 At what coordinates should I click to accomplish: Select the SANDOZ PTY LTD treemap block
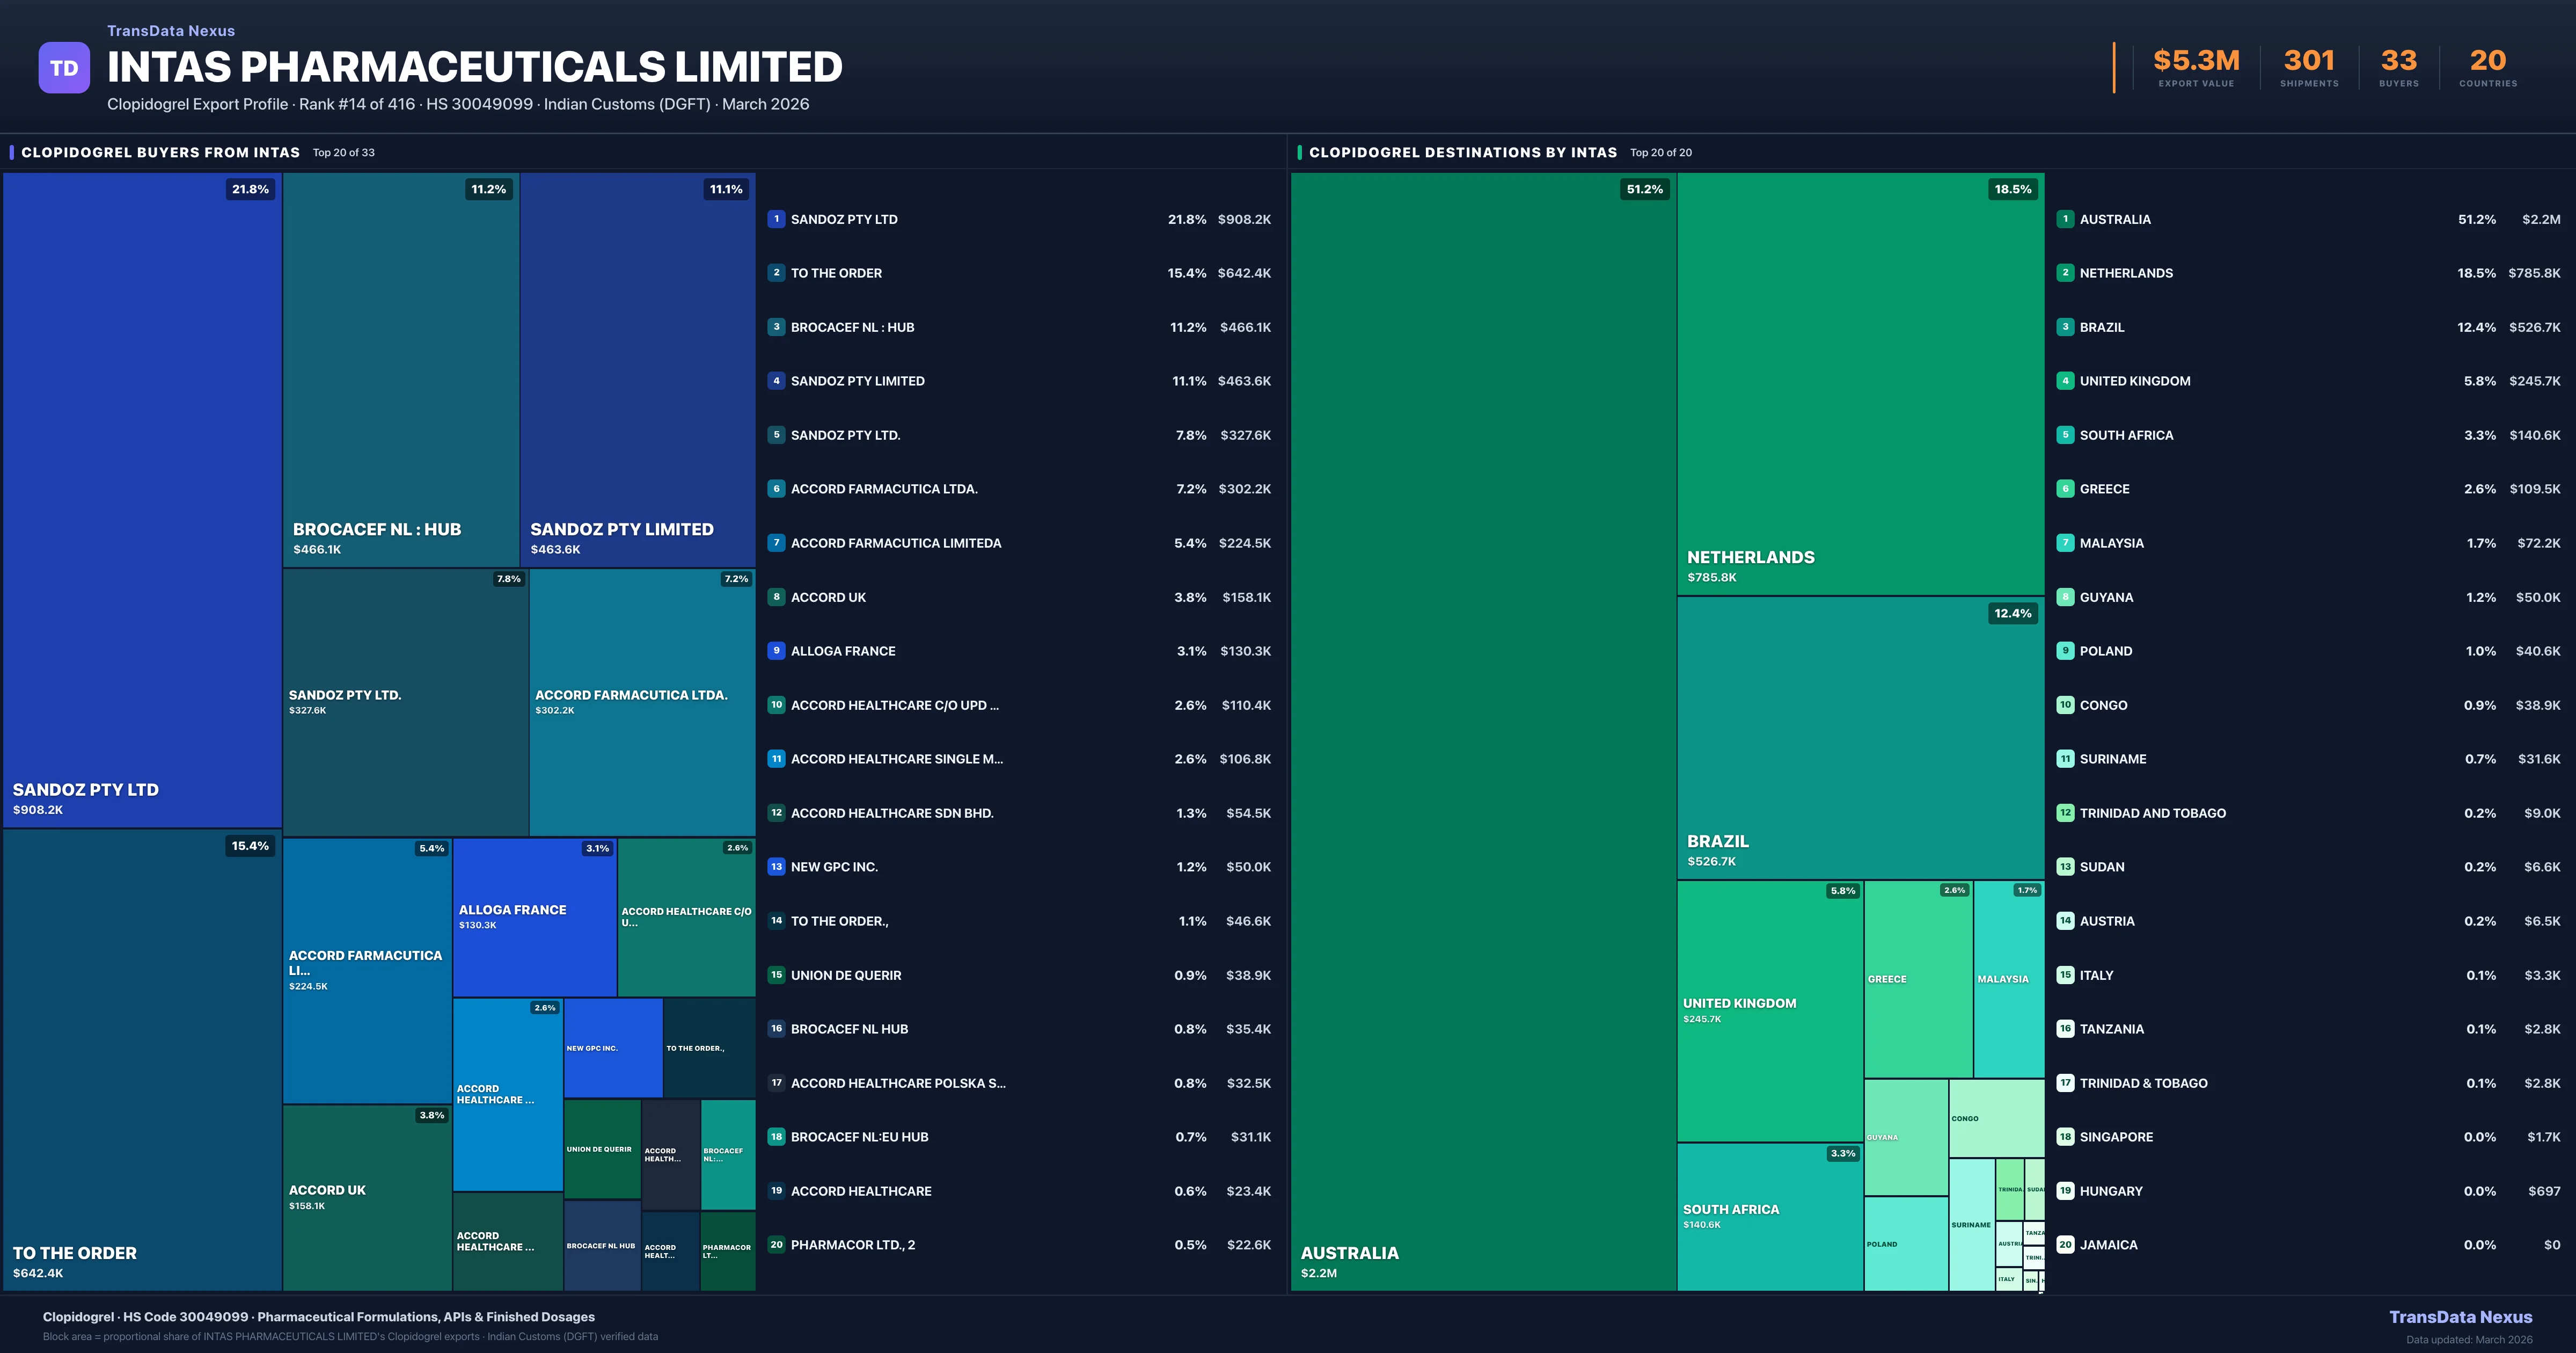click(x=142, y=500)
